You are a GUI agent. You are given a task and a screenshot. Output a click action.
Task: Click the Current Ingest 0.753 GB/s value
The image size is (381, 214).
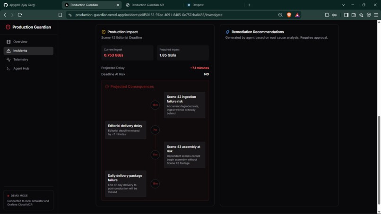point(113,55)
